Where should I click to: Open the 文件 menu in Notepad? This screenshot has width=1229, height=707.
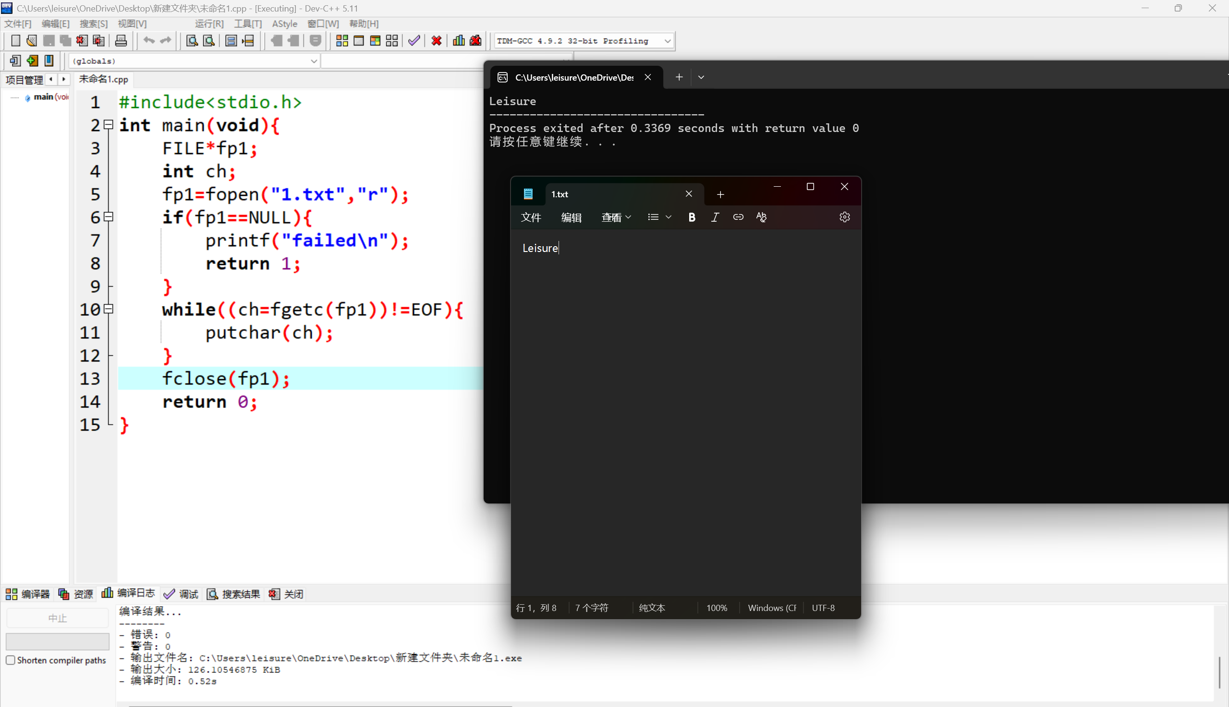[x=531, y=217]
